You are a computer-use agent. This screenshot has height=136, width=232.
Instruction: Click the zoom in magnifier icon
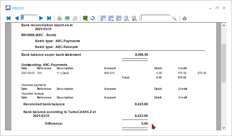click(135, 18)
